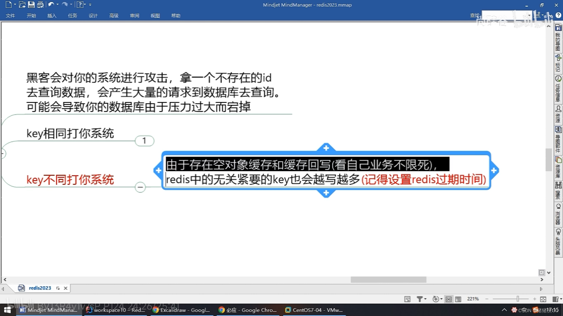Switch to the 设计 ribbon tab
The height and width of the screenshot is (316, 563).
[93, 16]
